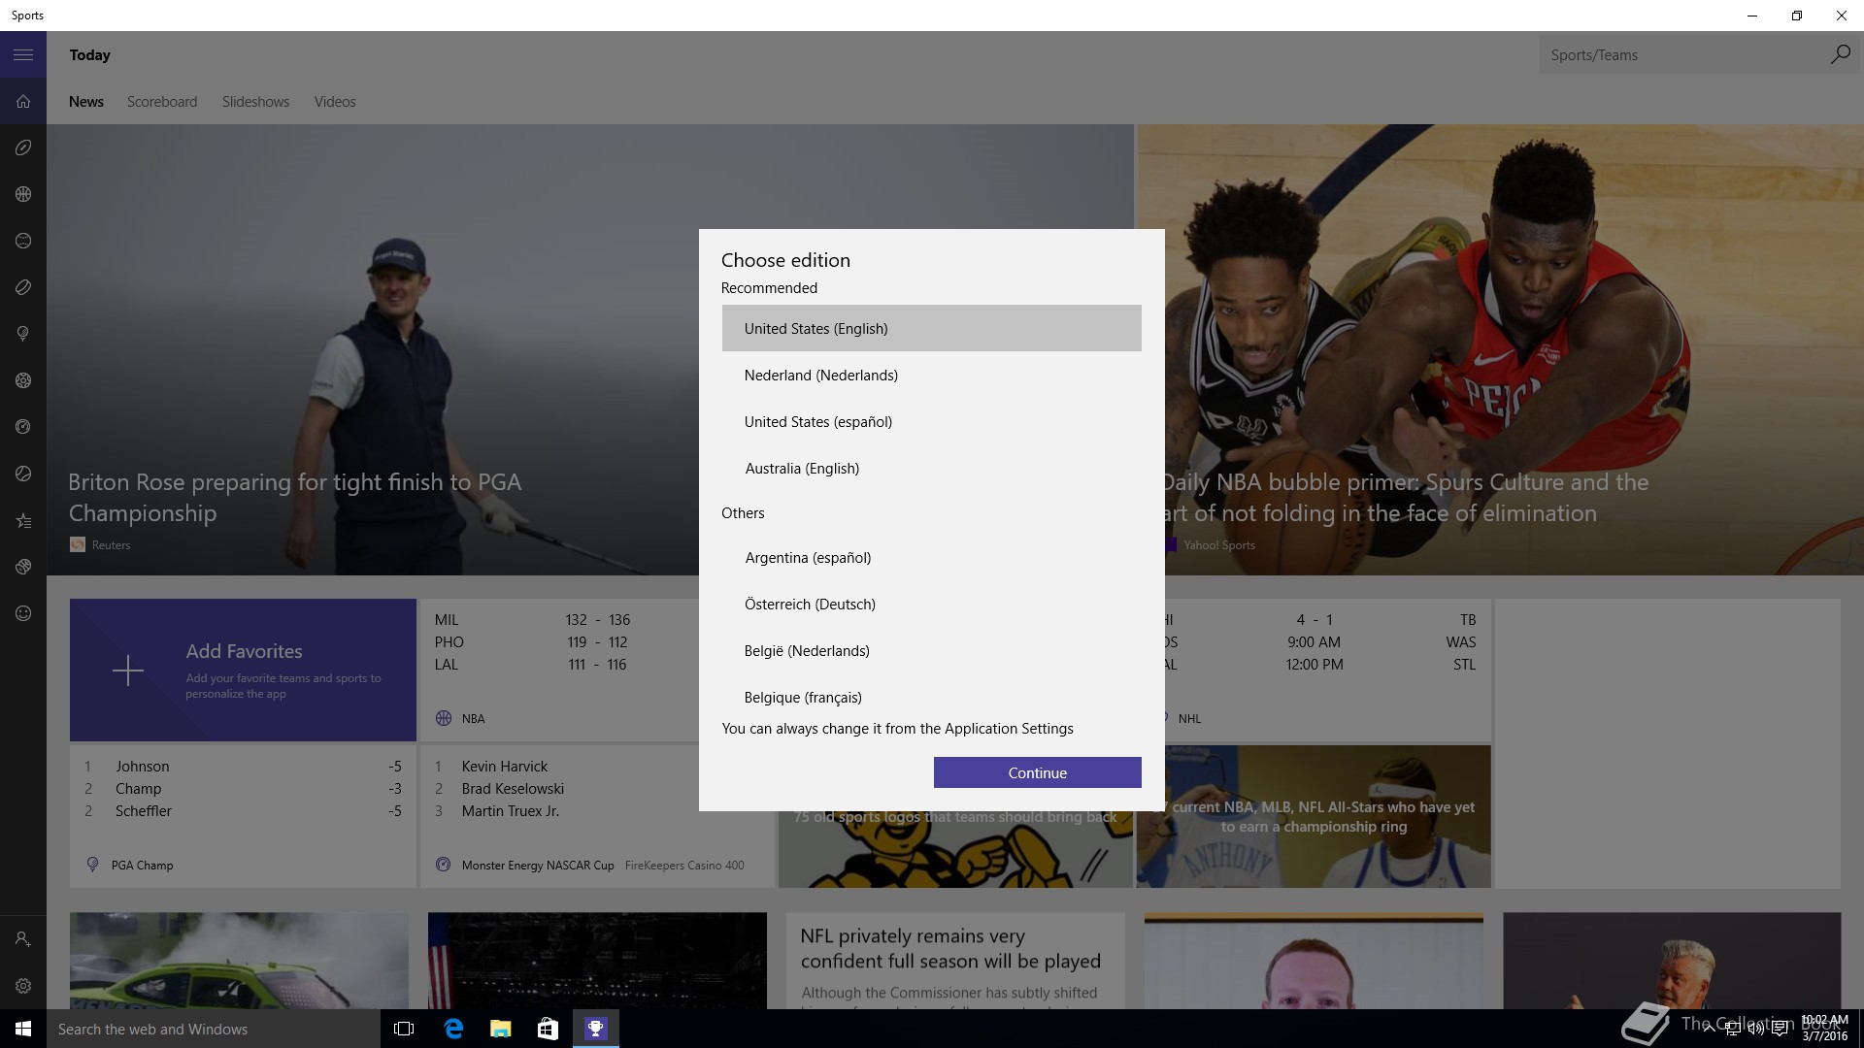1864x1048 pixels.
Task: Click the smiley feedback icon
Action: pyautogui.click(x=23, y=613)
